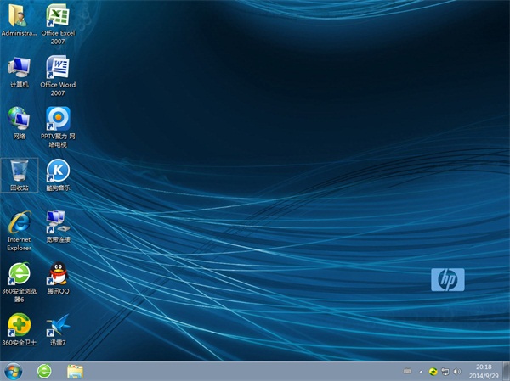Launch 360安全浏览器6 desktop shortcut

[19, 274]
